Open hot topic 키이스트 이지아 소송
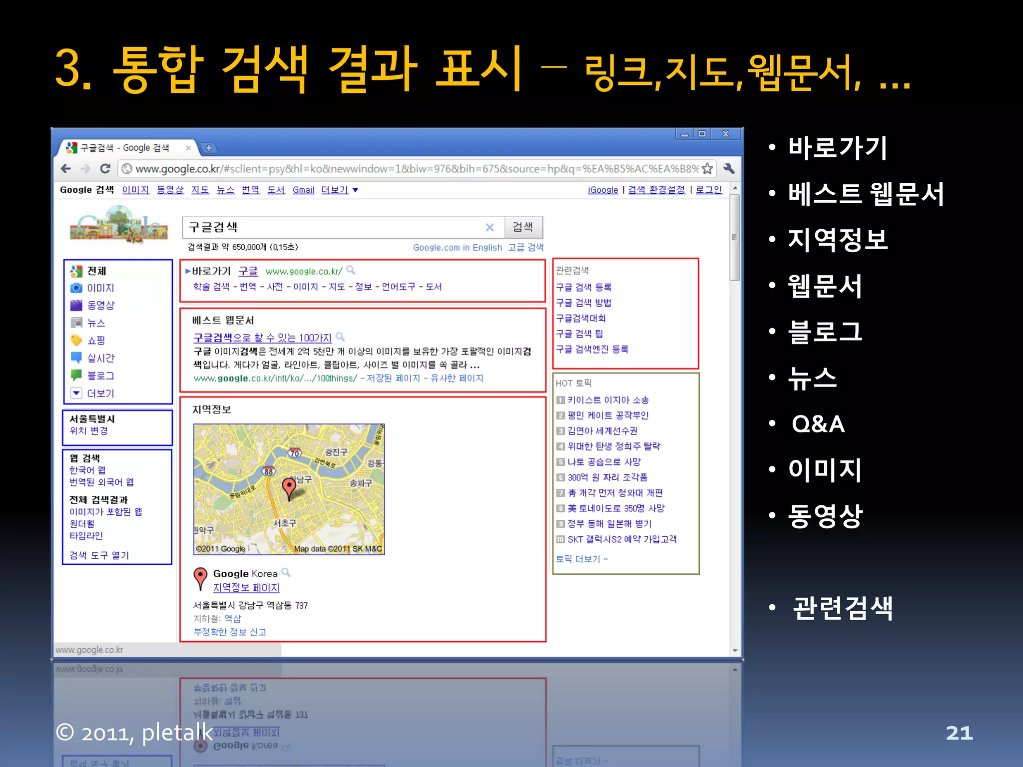This screenshot has width=1023, height=767. (608, 400)
